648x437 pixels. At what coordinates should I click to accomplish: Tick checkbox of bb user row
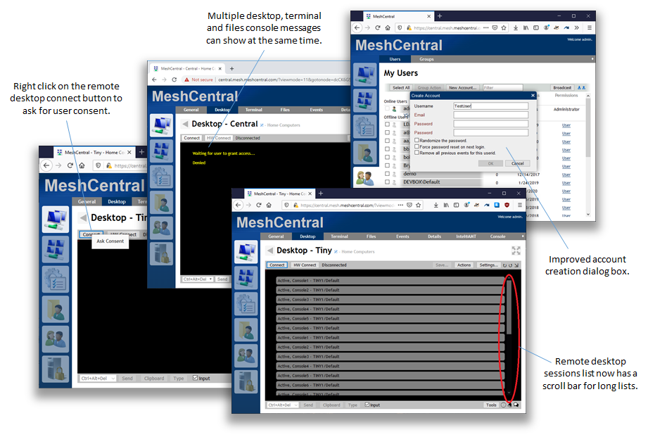pos(387,149)
